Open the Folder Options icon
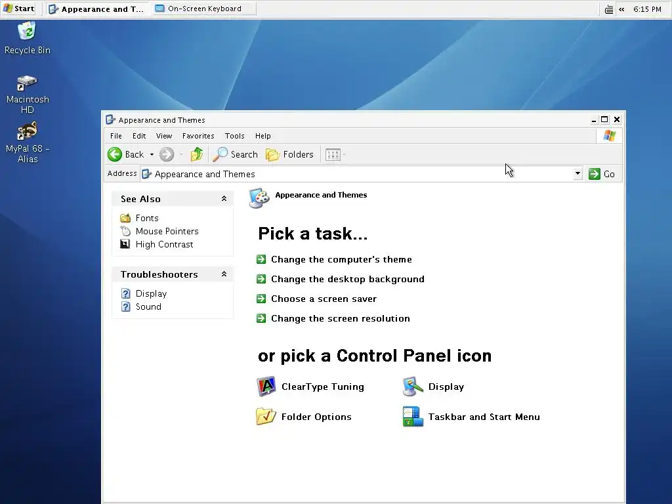This screenshot has height=504, width=672. tap(266, 417)
